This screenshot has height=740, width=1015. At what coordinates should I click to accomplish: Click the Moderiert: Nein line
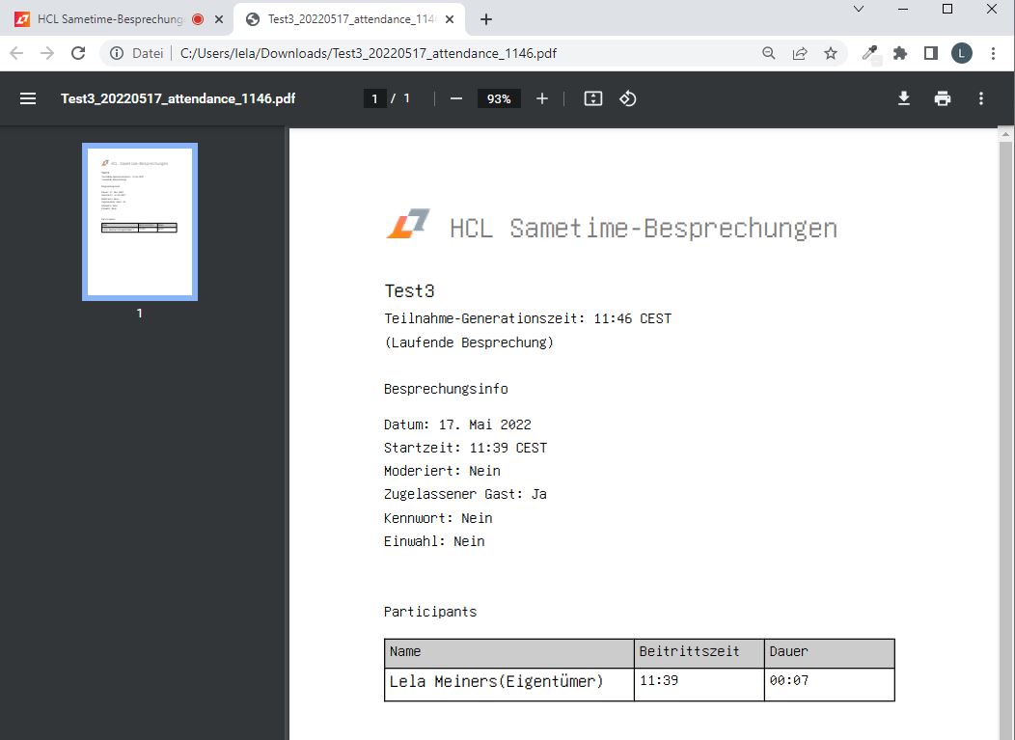[442, 472]
